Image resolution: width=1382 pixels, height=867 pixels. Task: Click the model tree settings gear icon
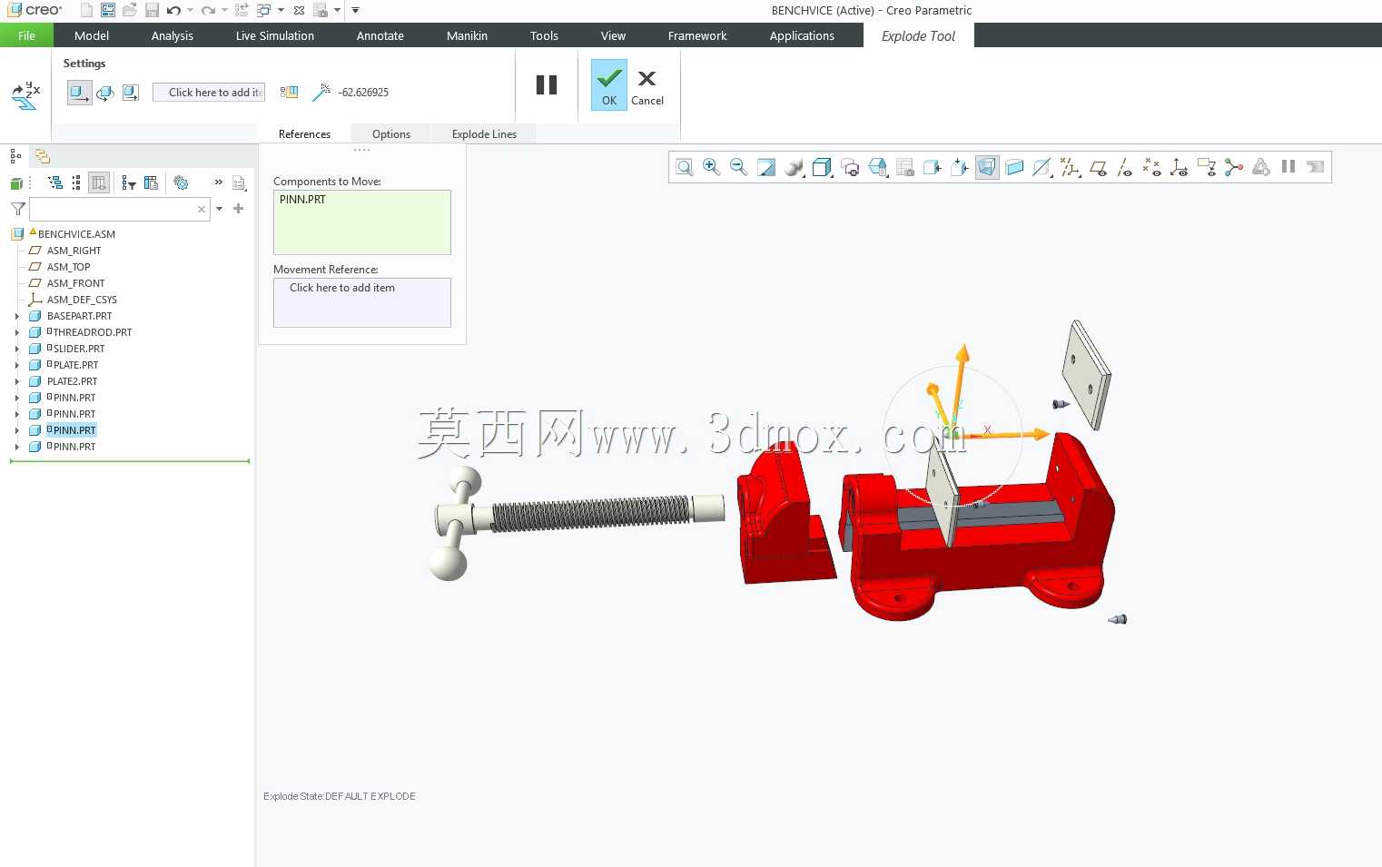[182, 183]
